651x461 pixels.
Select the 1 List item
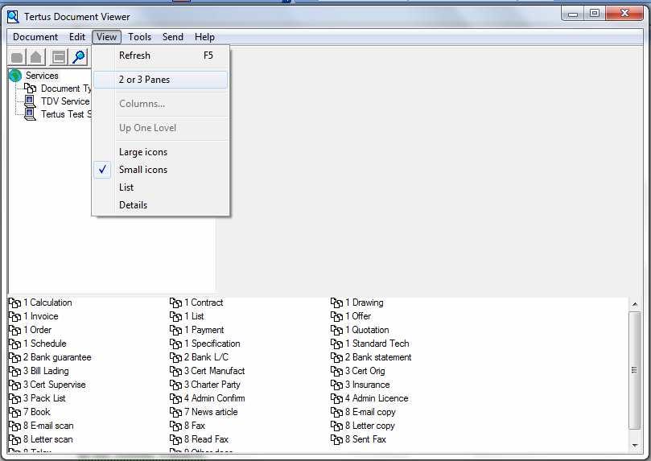tap(187, 316)
